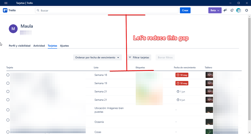The height and width of the screenshot is (134, 251).
Task: Open the megaphone announcements icon
Action: click(225, 10)
